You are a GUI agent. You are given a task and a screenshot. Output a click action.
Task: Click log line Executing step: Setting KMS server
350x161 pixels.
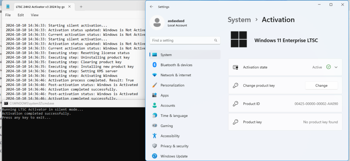coord(62,71)
